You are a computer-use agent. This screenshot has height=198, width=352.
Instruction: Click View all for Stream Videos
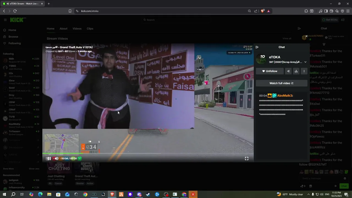click(287, 38)
